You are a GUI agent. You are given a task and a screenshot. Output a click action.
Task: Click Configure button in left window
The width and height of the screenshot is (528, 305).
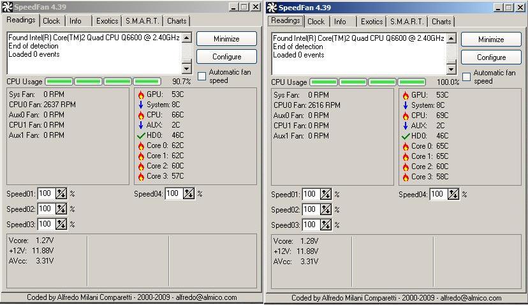[x=226, y=57]
